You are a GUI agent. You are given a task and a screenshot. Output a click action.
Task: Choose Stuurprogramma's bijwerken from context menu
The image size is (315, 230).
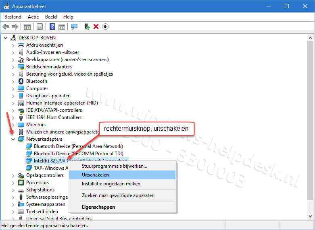[122, 166]
